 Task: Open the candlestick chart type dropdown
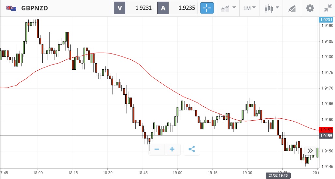272,8
